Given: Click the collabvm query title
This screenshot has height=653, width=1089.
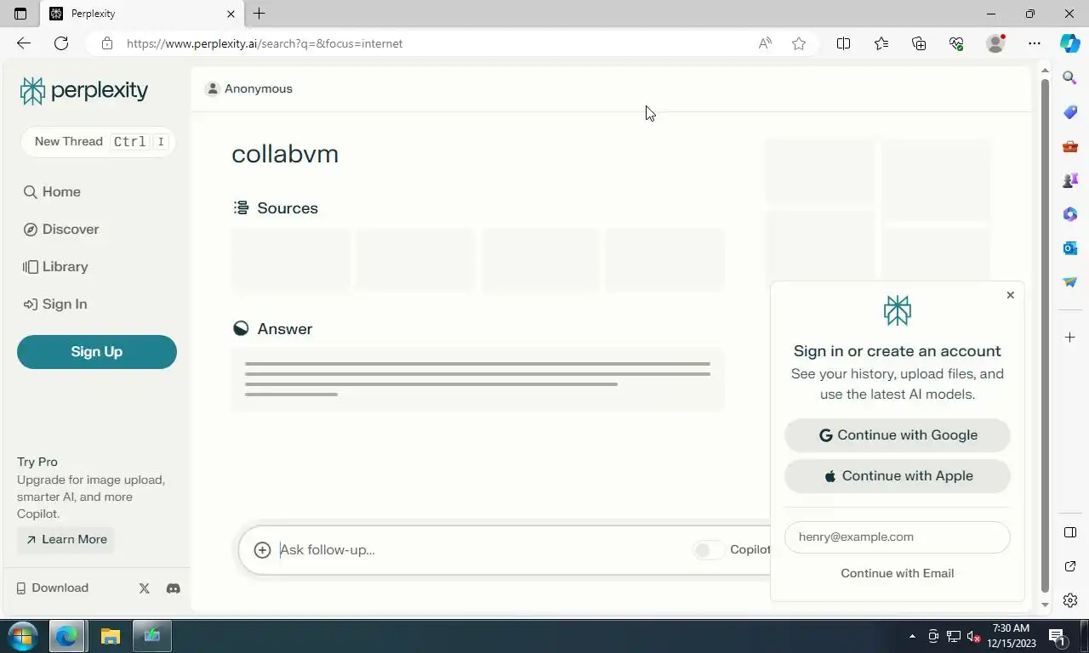Looking at the screenshot, I should (285, 154).
